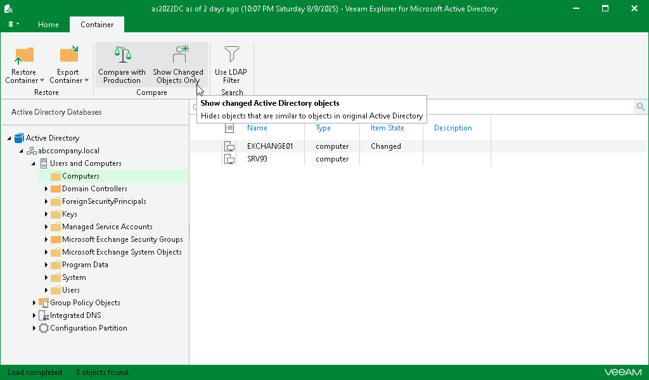Click the abccompany.local domain icon
649x380 pixels.
[x=32, y=151]
